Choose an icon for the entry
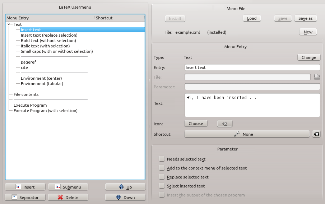The image size is (325, 204). [x=196, y=124]
